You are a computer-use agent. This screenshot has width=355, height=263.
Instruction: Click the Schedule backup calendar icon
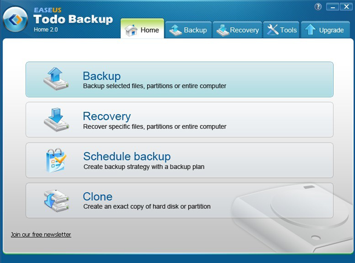point(56,160)
